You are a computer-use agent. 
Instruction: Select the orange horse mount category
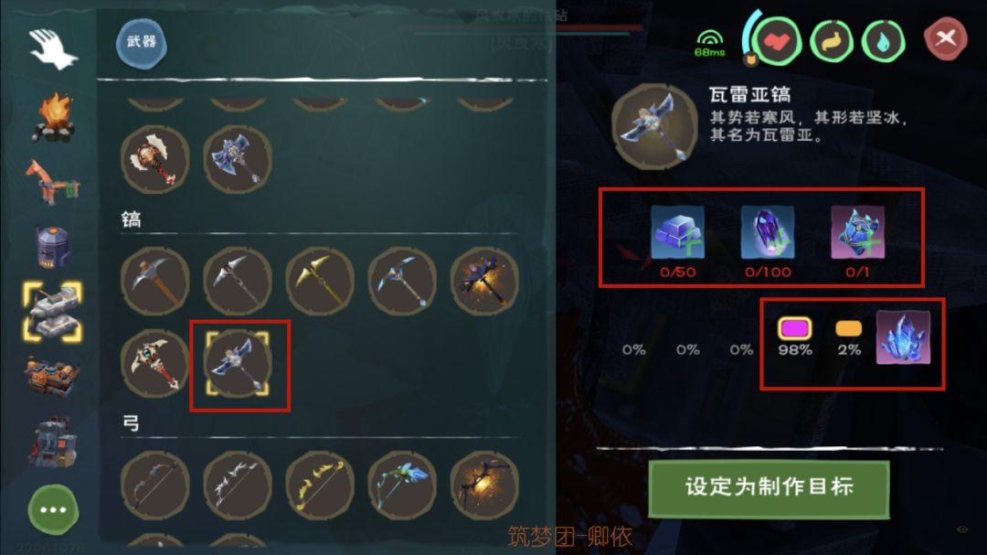[x=53, y=182]
